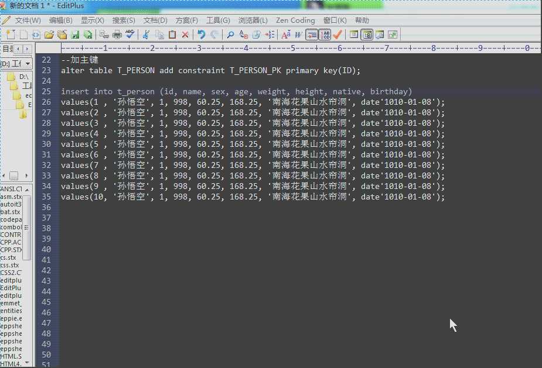Viewport: 542px width, 368px height.
Task: Click the print preview icon
Action: 104,35
